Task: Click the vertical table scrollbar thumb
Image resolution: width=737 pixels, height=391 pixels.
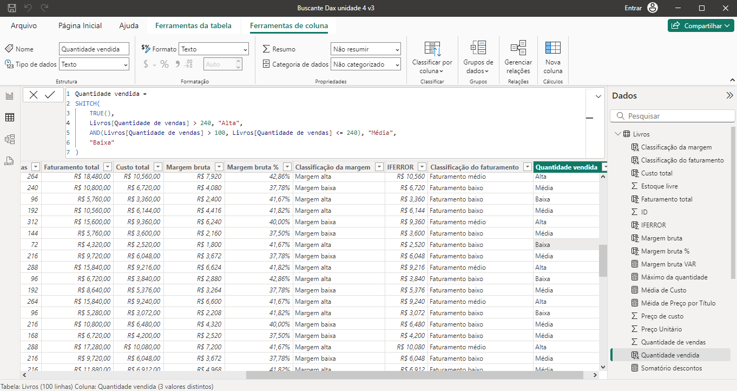Action: 603,260
